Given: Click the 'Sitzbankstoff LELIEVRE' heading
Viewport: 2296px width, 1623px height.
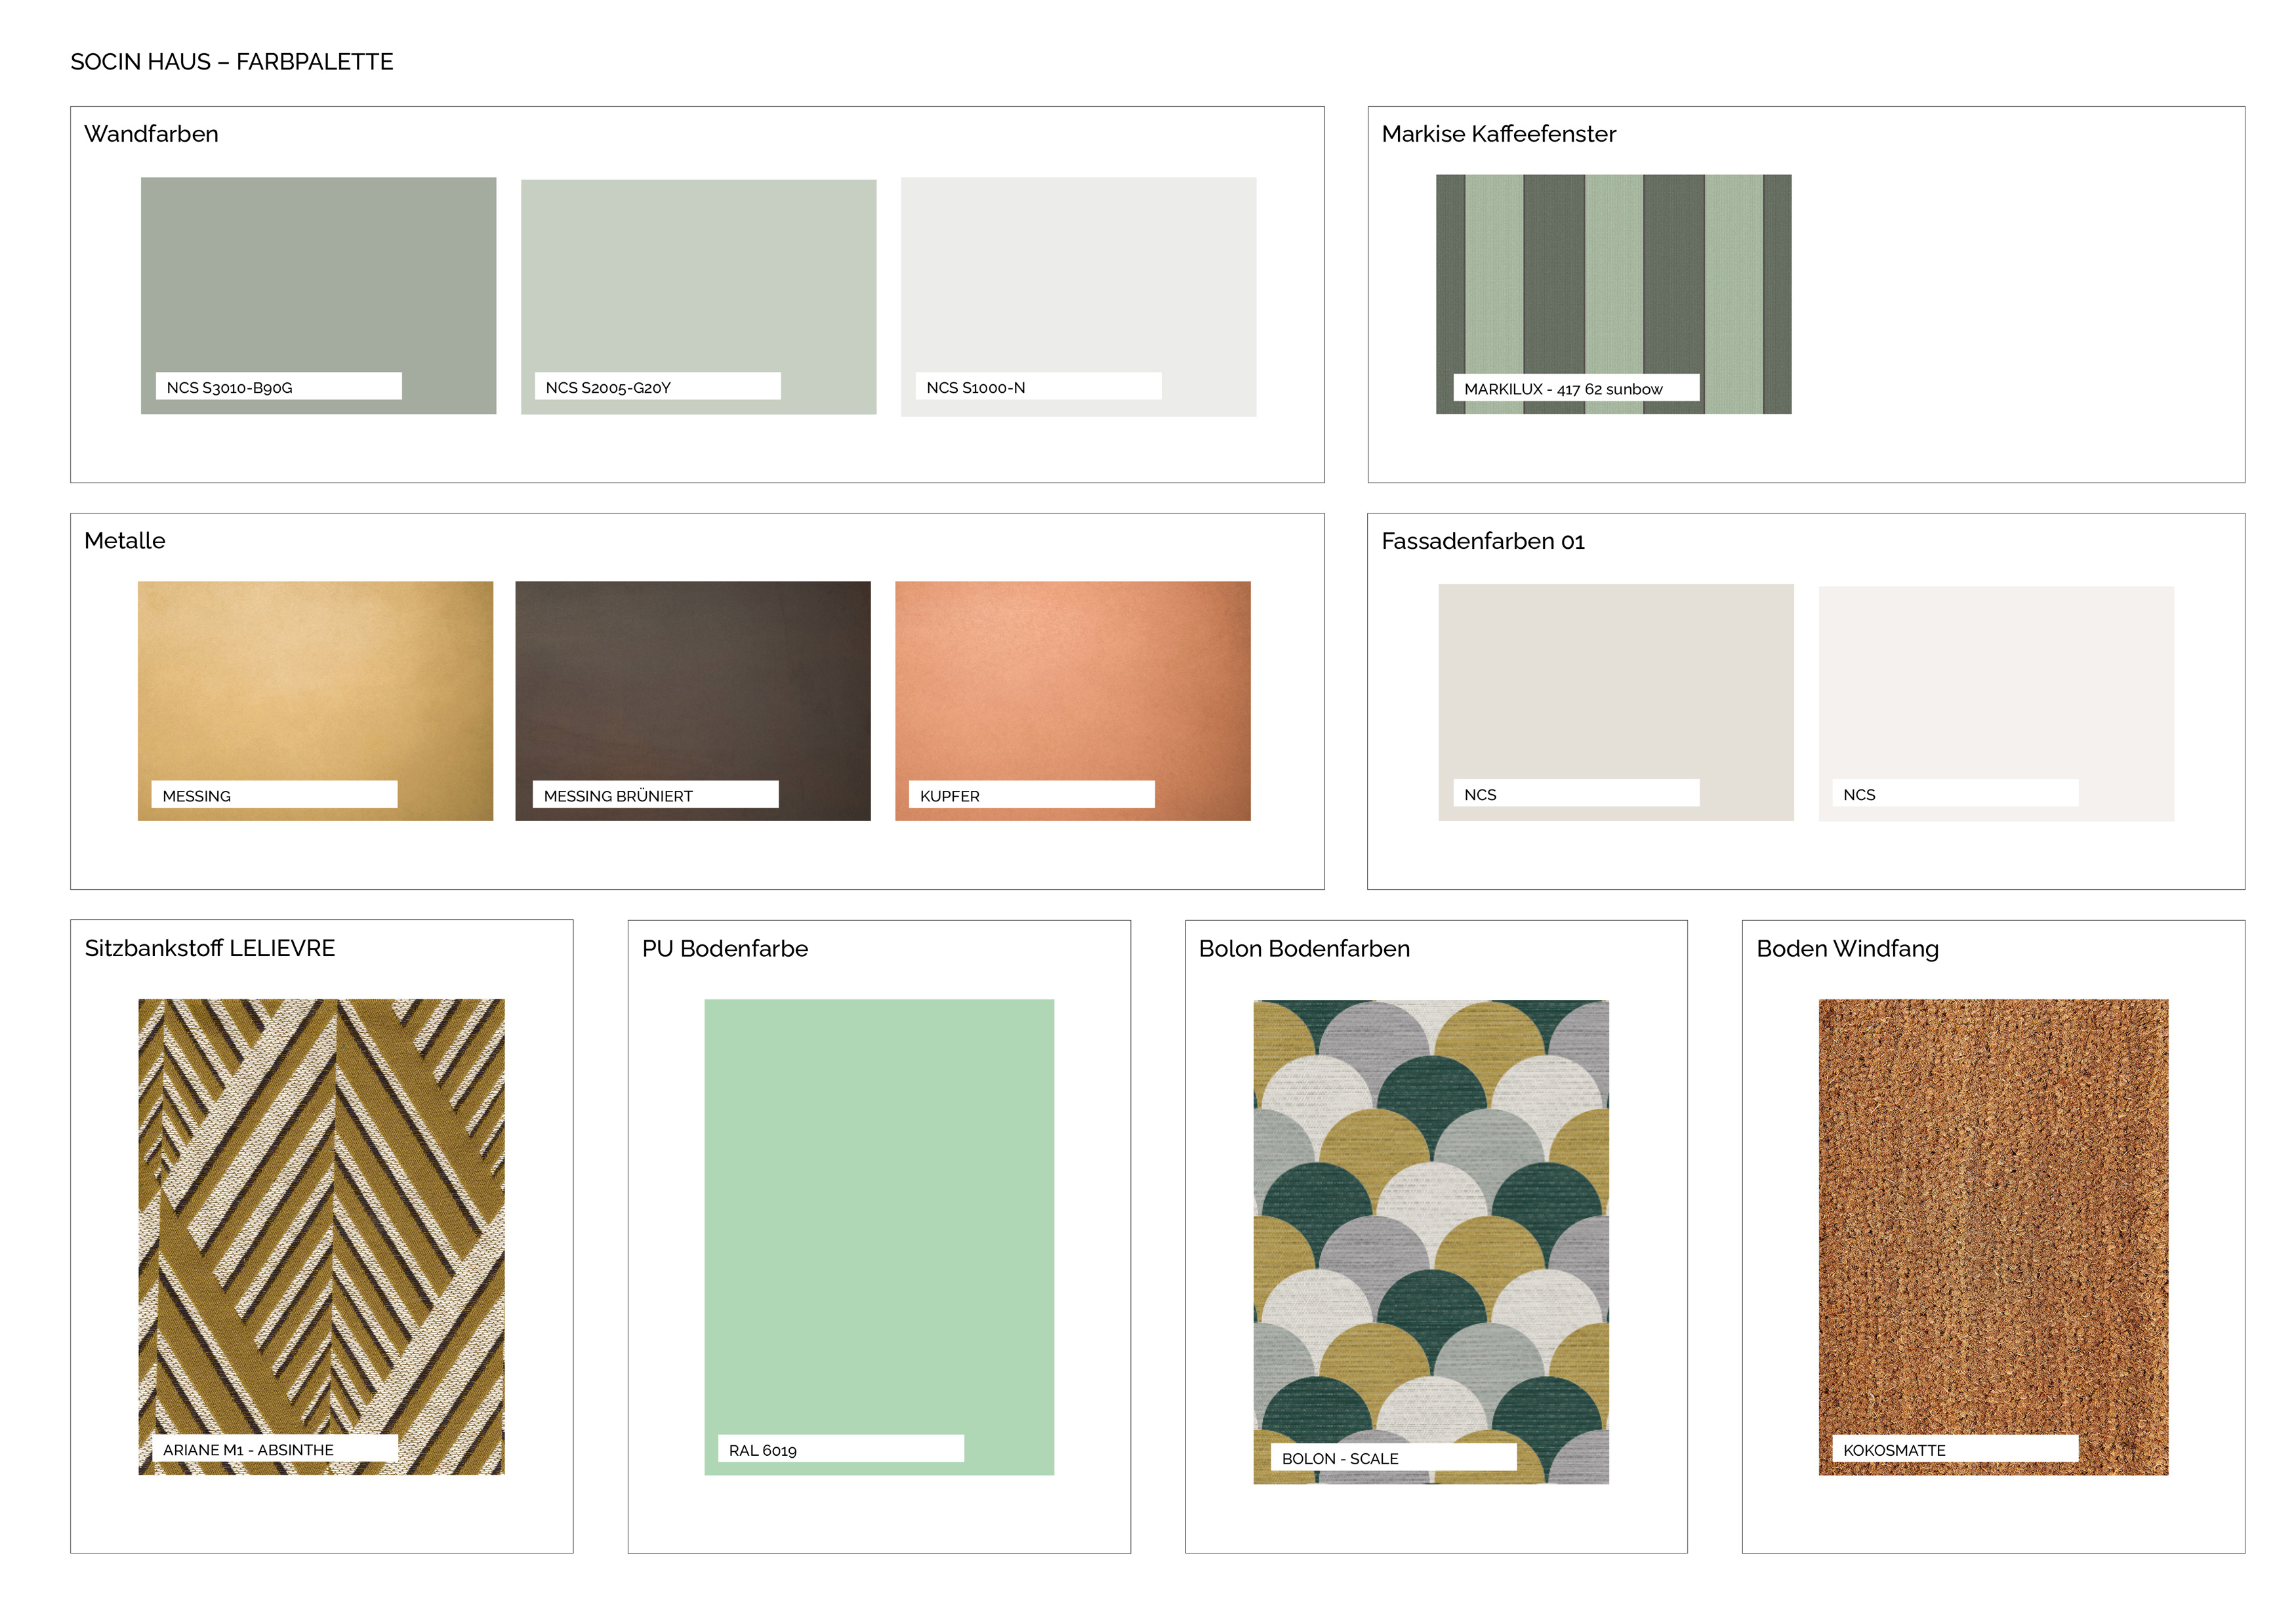Looking at the screenshot, I should pyautogui.click(x=210, y=948).
